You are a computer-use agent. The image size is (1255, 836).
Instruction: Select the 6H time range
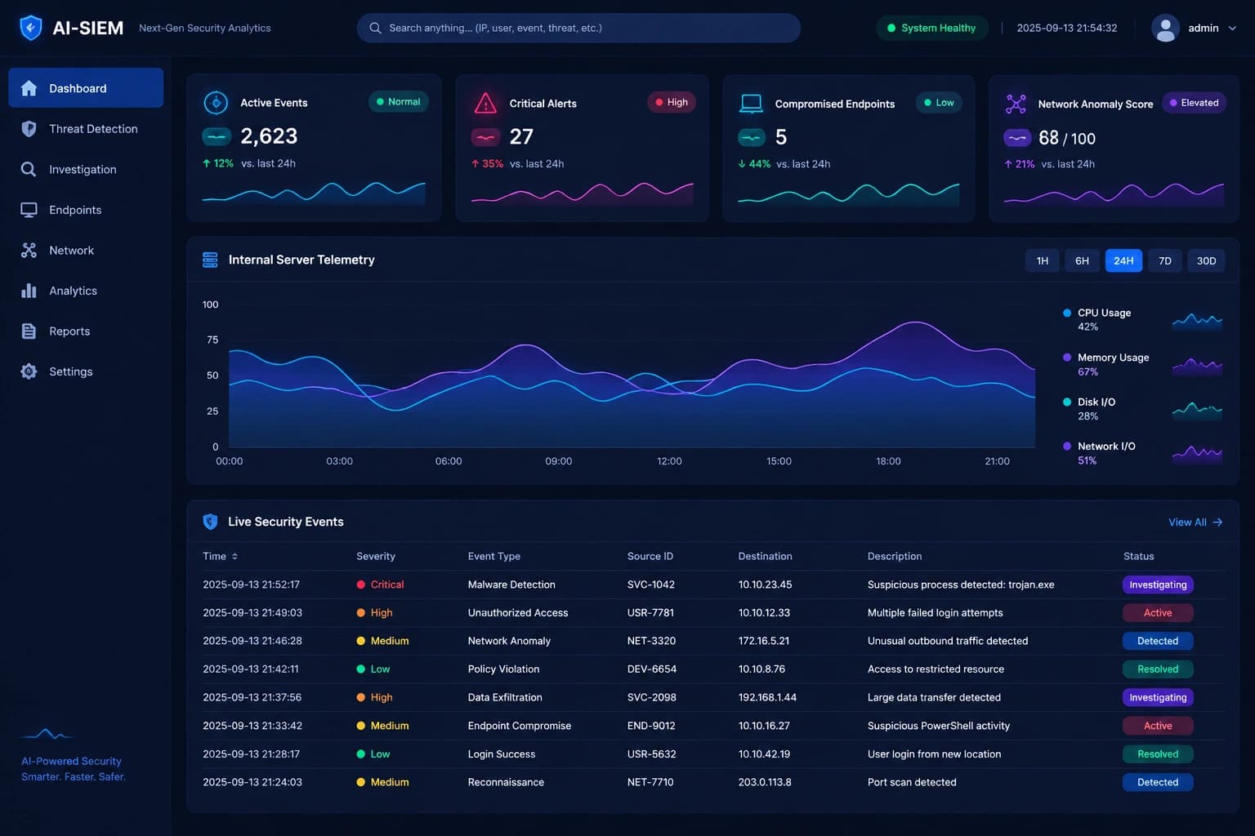pos(1082,260)
